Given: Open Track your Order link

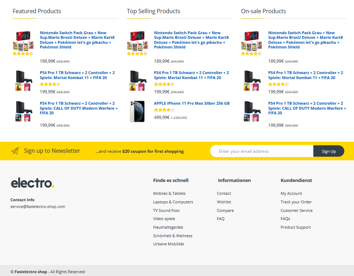Looking at the screenshot, I should click(296, 202).
